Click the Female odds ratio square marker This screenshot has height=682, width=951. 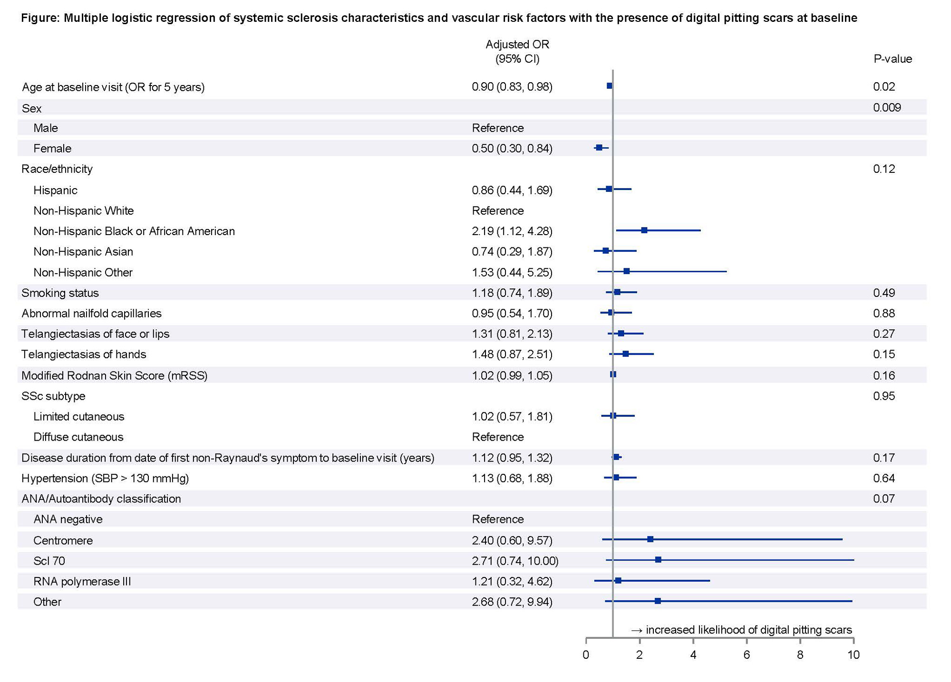(599, 148)
